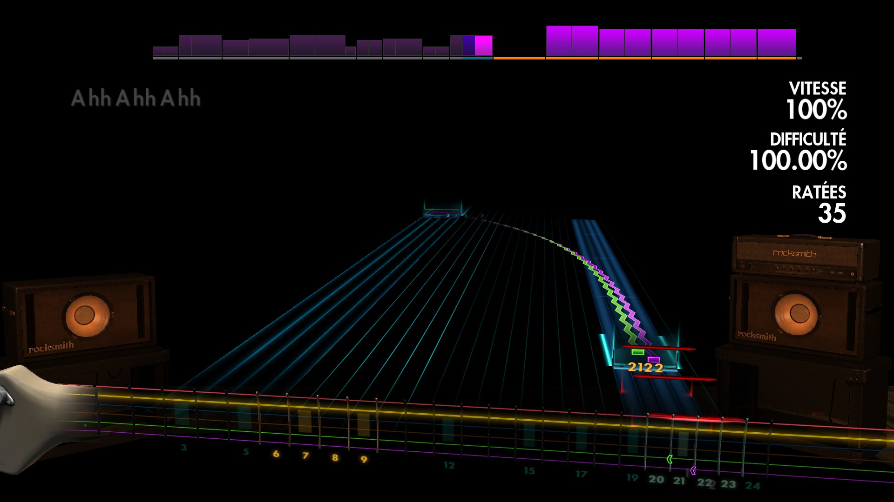
Task: Click the orange speaker cone on the right cabinet
Action: 799,314
